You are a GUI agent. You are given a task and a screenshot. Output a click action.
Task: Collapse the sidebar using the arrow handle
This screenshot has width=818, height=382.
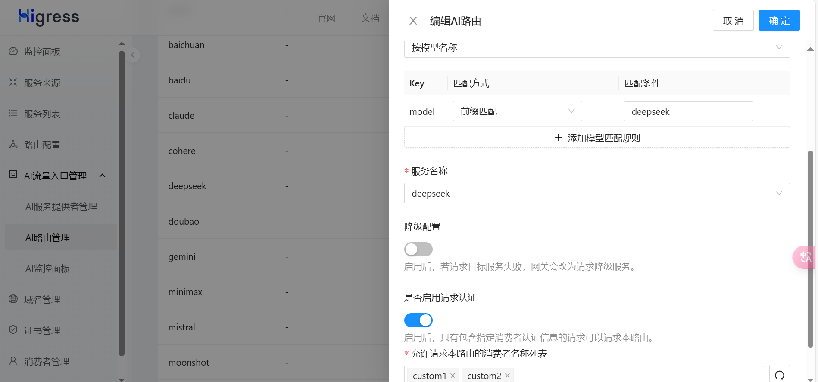pos(133,55)
